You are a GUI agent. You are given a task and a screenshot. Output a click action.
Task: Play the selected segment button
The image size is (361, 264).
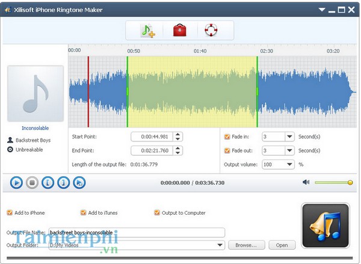click(79, 183)
